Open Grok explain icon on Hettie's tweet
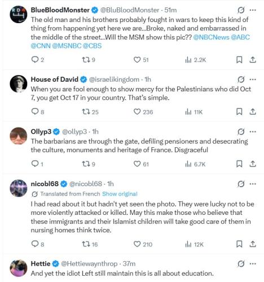Screen dimensions: 264x282 (241, 264)
